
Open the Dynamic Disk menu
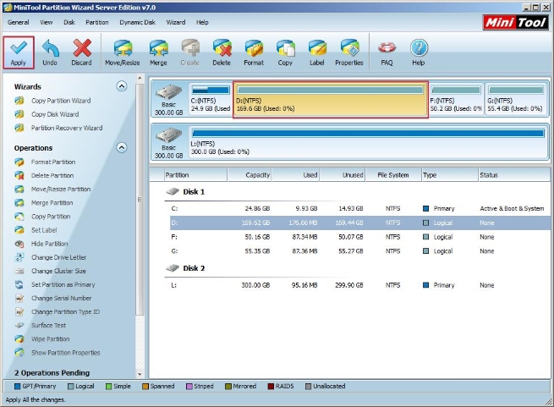pos(137,22)
